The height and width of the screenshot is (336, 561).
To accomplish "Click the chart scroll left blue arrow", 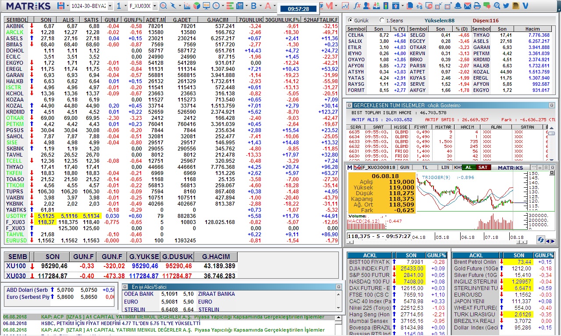I will 548,241.
